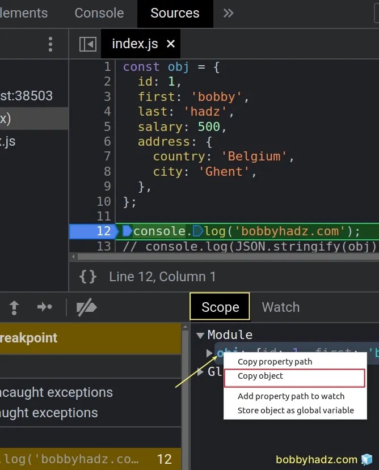The height and width of the screenshot is (470, 379).
Task: Open the DevTools three-dot customize menu
Action: 50,44
